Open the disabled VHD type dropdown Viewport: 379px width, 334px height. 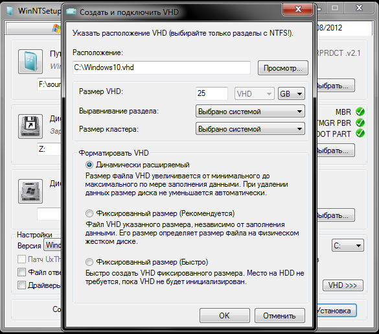(254, 93)
